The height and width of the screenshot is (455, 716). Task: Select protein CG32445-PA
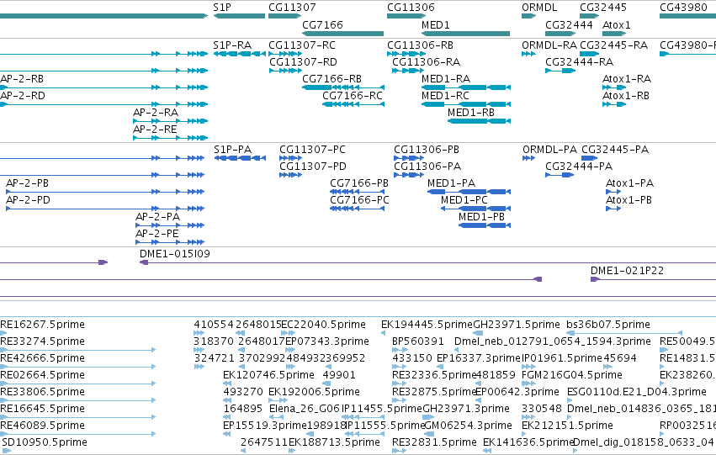[x=615, y=150]
